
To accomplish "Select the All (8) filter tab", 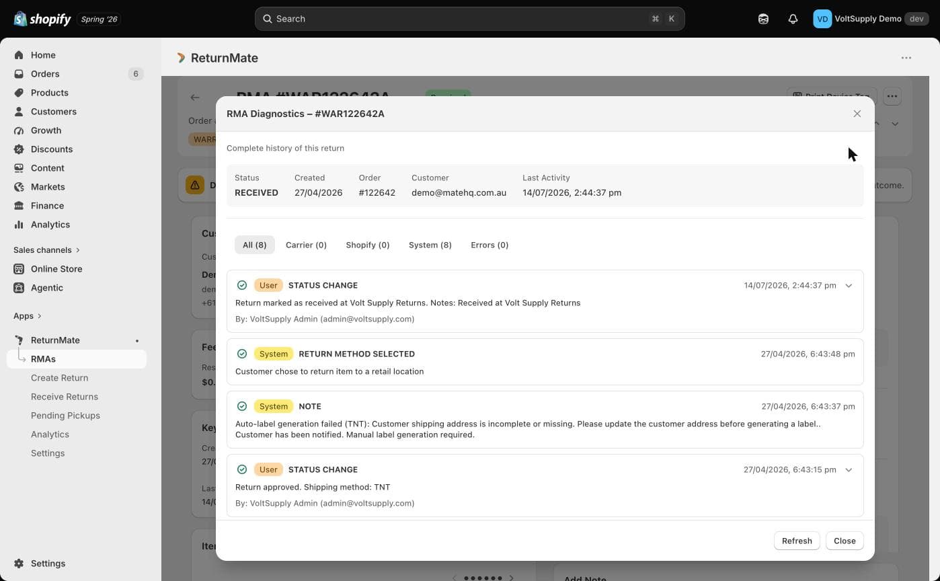I will [x=255, y=245].
